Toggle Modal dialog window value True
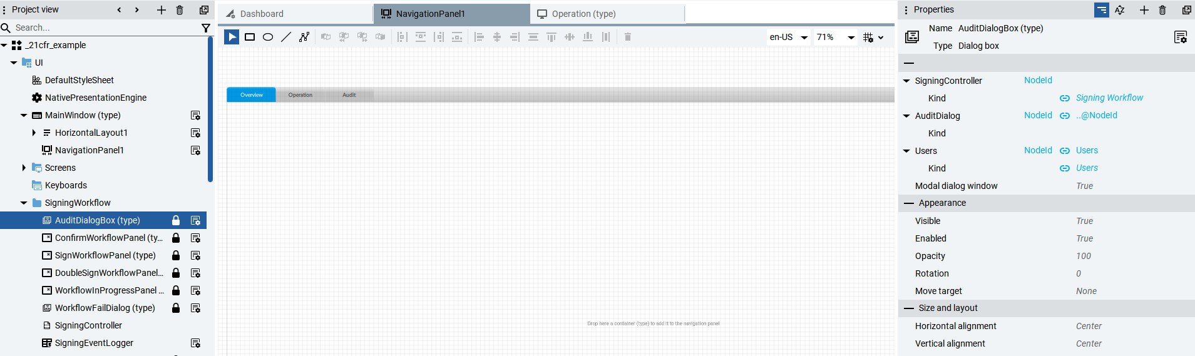 point(1085,186)
